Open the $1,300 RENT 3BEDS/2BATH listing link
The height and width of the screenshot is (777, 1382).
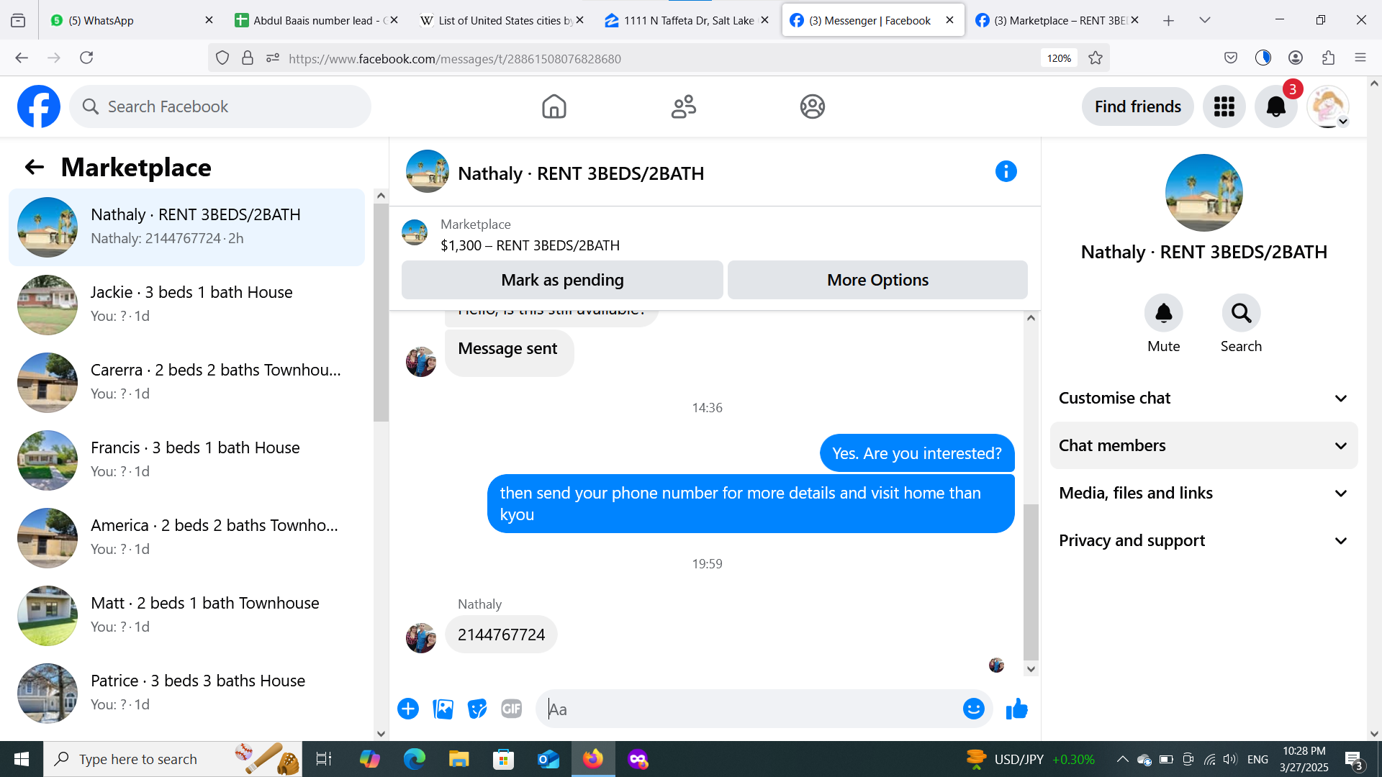[530, 245]
